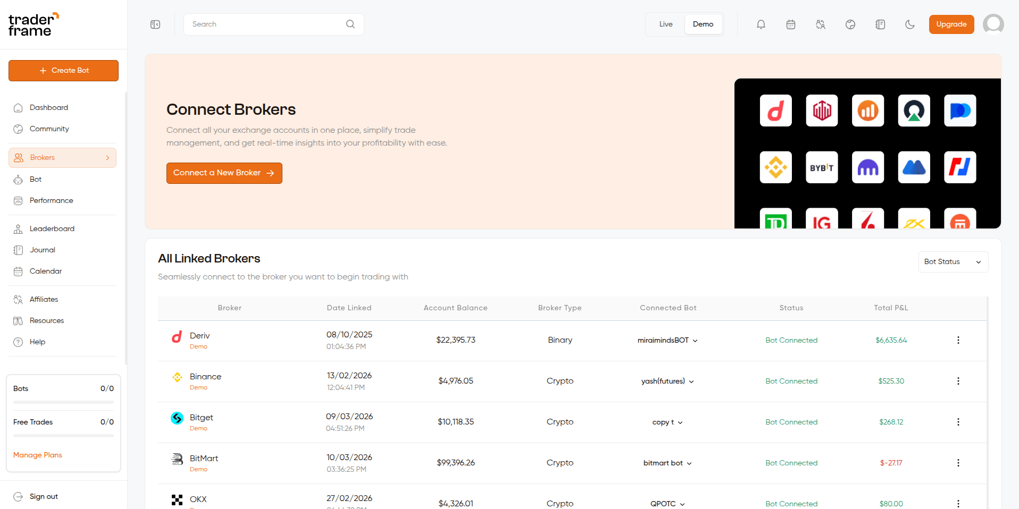Click Bot Connected status for Bitget
The image size is (1019, 509).
tap(791, 422)
